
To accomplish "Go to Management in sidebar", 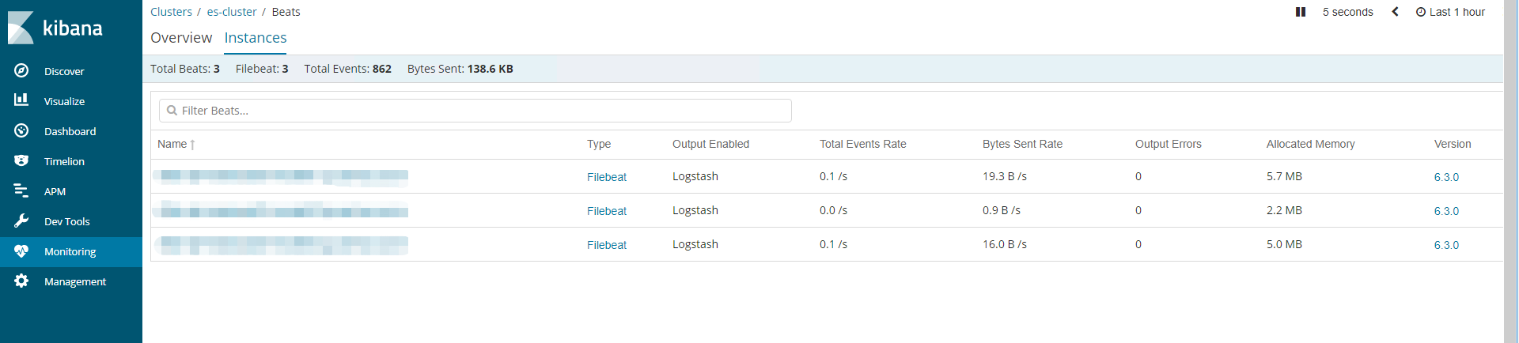I will (75, 281).
